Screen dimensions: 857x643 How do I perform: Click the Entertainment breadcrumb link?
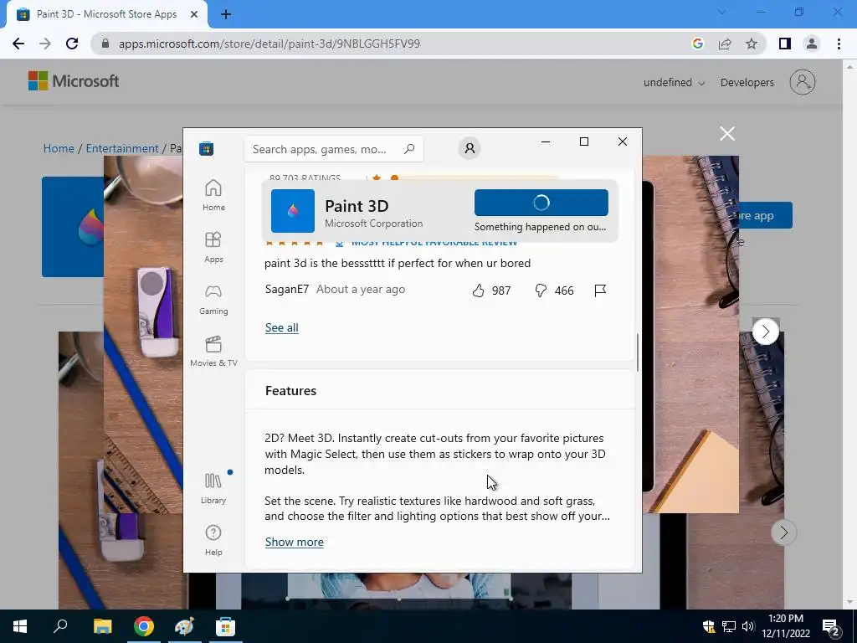click(122, 148)
